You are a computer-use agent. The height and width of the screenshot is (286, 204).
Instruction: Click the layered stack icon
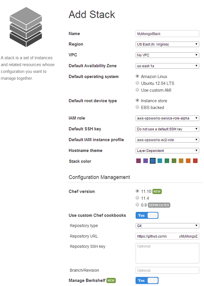[x=26, y=27]
